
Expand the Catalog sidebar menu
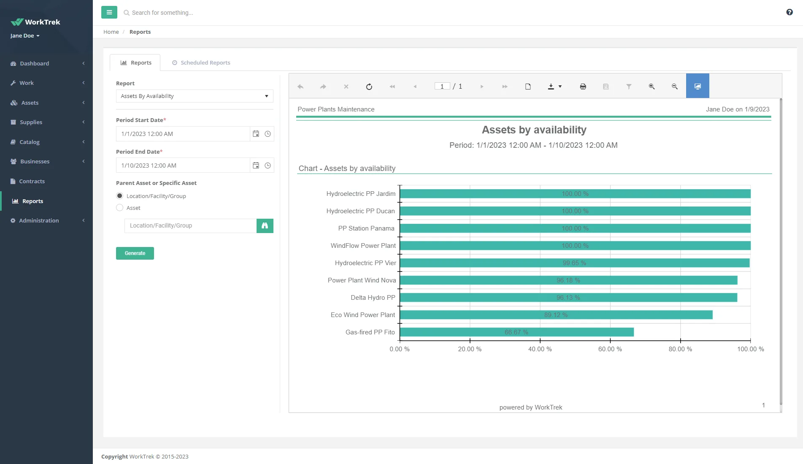click(46, 142)
